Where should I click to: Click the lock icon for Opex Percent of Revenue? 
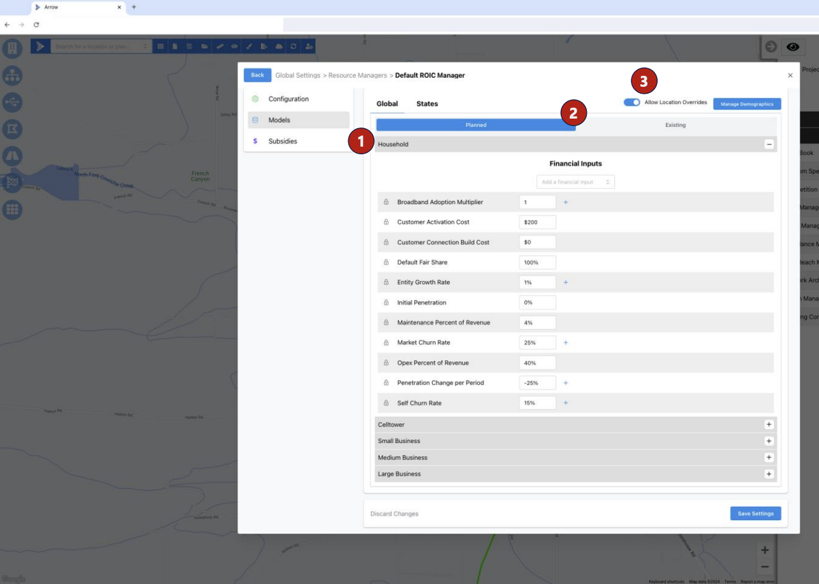(x=386, y=363)
